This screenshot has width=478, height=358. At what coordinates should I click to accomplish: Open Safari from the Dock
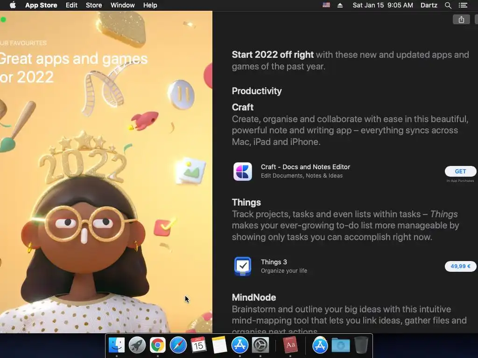(178, 345)
